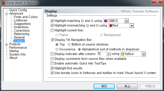Open Fonts and Colors settings
Viewport: 164px width, 91px height.
26,17
